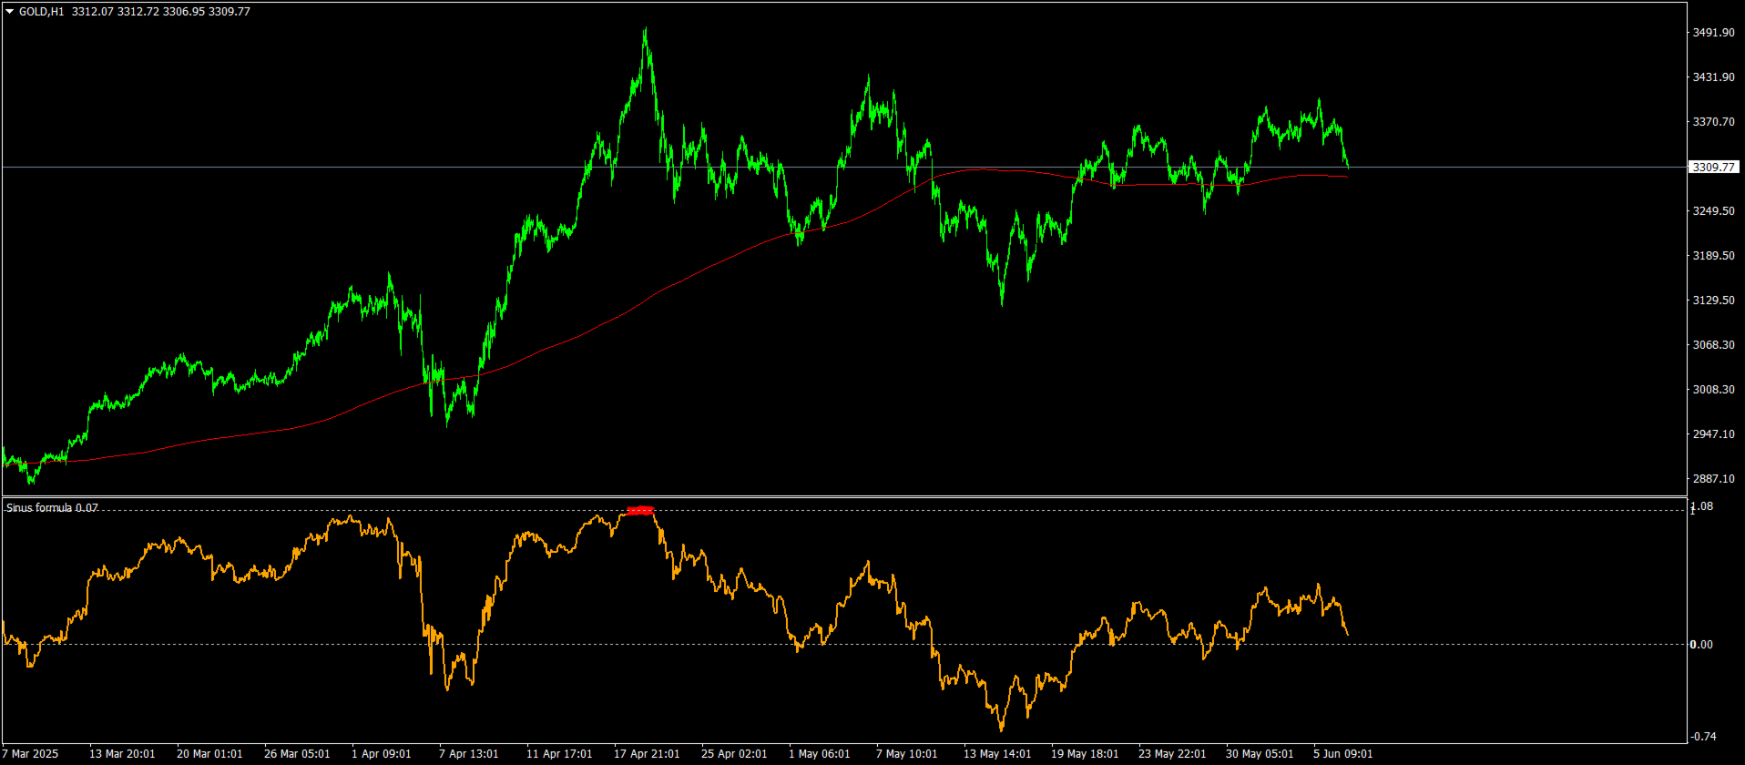Click the 3370.70 price axis label
This screenshot has width=1745, height=765.
point(1713,122)
